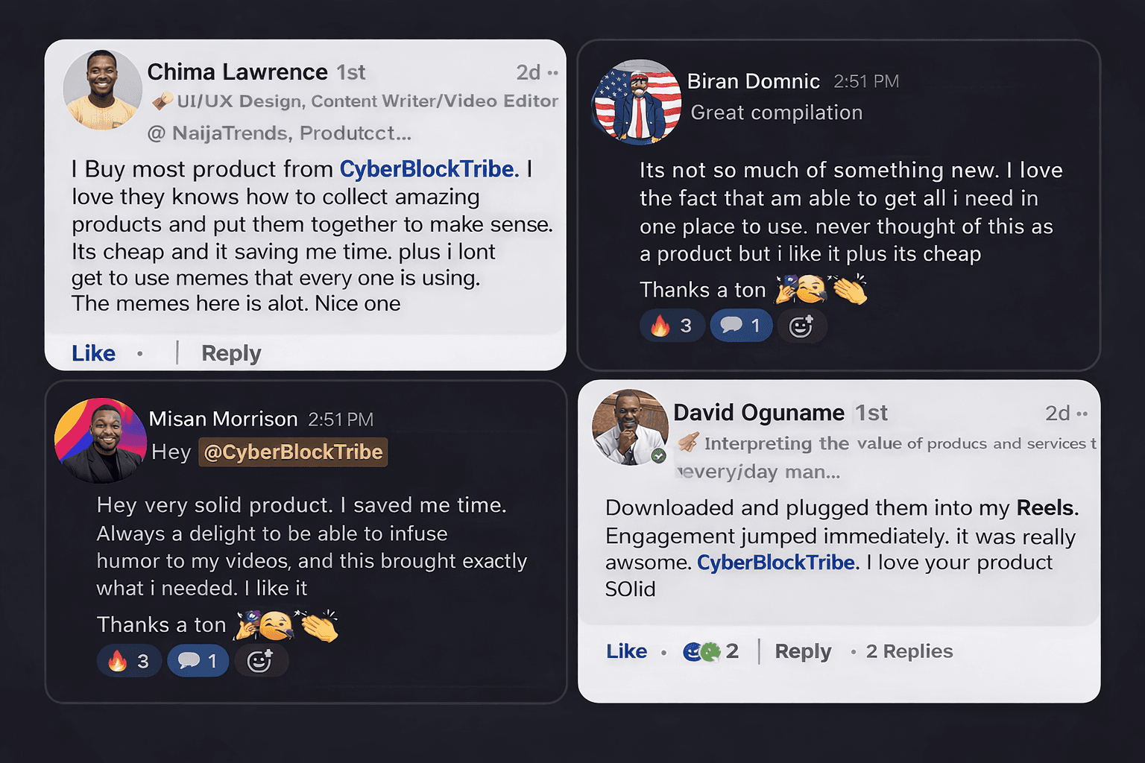Toggle fire reaction on Misan Morrison's message

pyautogui.click(x=129, y=661)
